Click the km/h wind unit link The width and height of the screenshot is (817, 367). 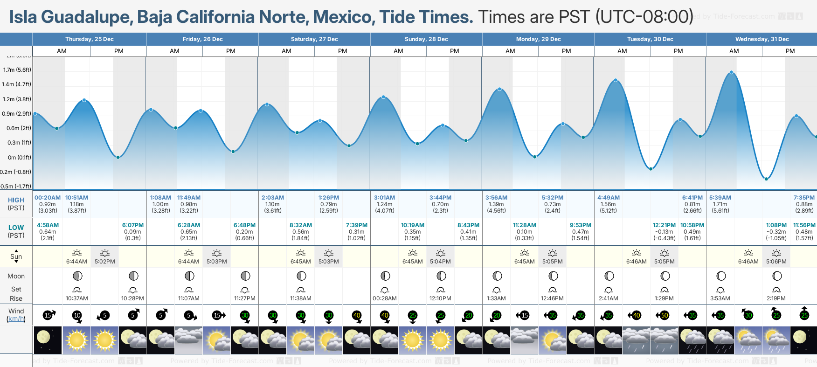[x=16, y=319]
